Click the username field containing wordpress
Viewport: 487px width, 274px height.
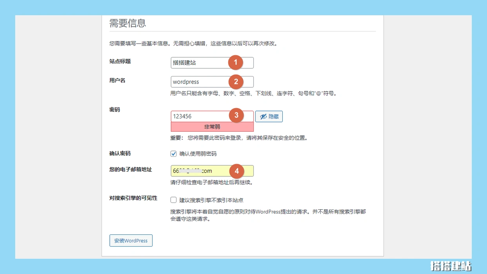tap(198, 82)
